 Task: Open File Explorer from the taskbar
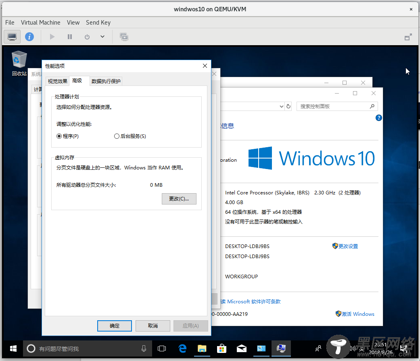(202, 348)
